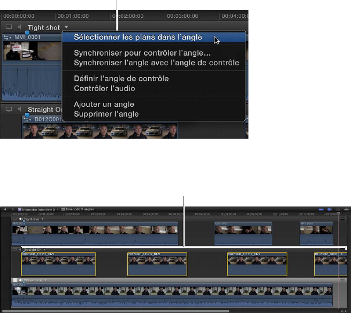
Task: Select the first long MVI_0001 clip in Tight shot
Action: [95, 233]
